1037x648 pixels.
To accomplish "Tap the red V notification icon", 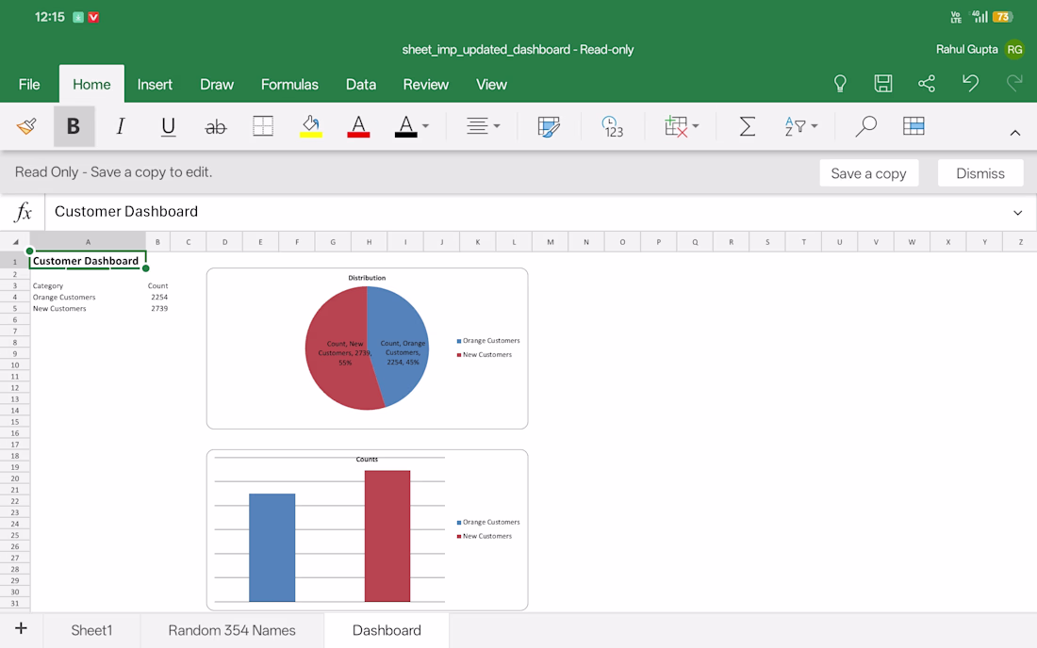I will 93,17.
